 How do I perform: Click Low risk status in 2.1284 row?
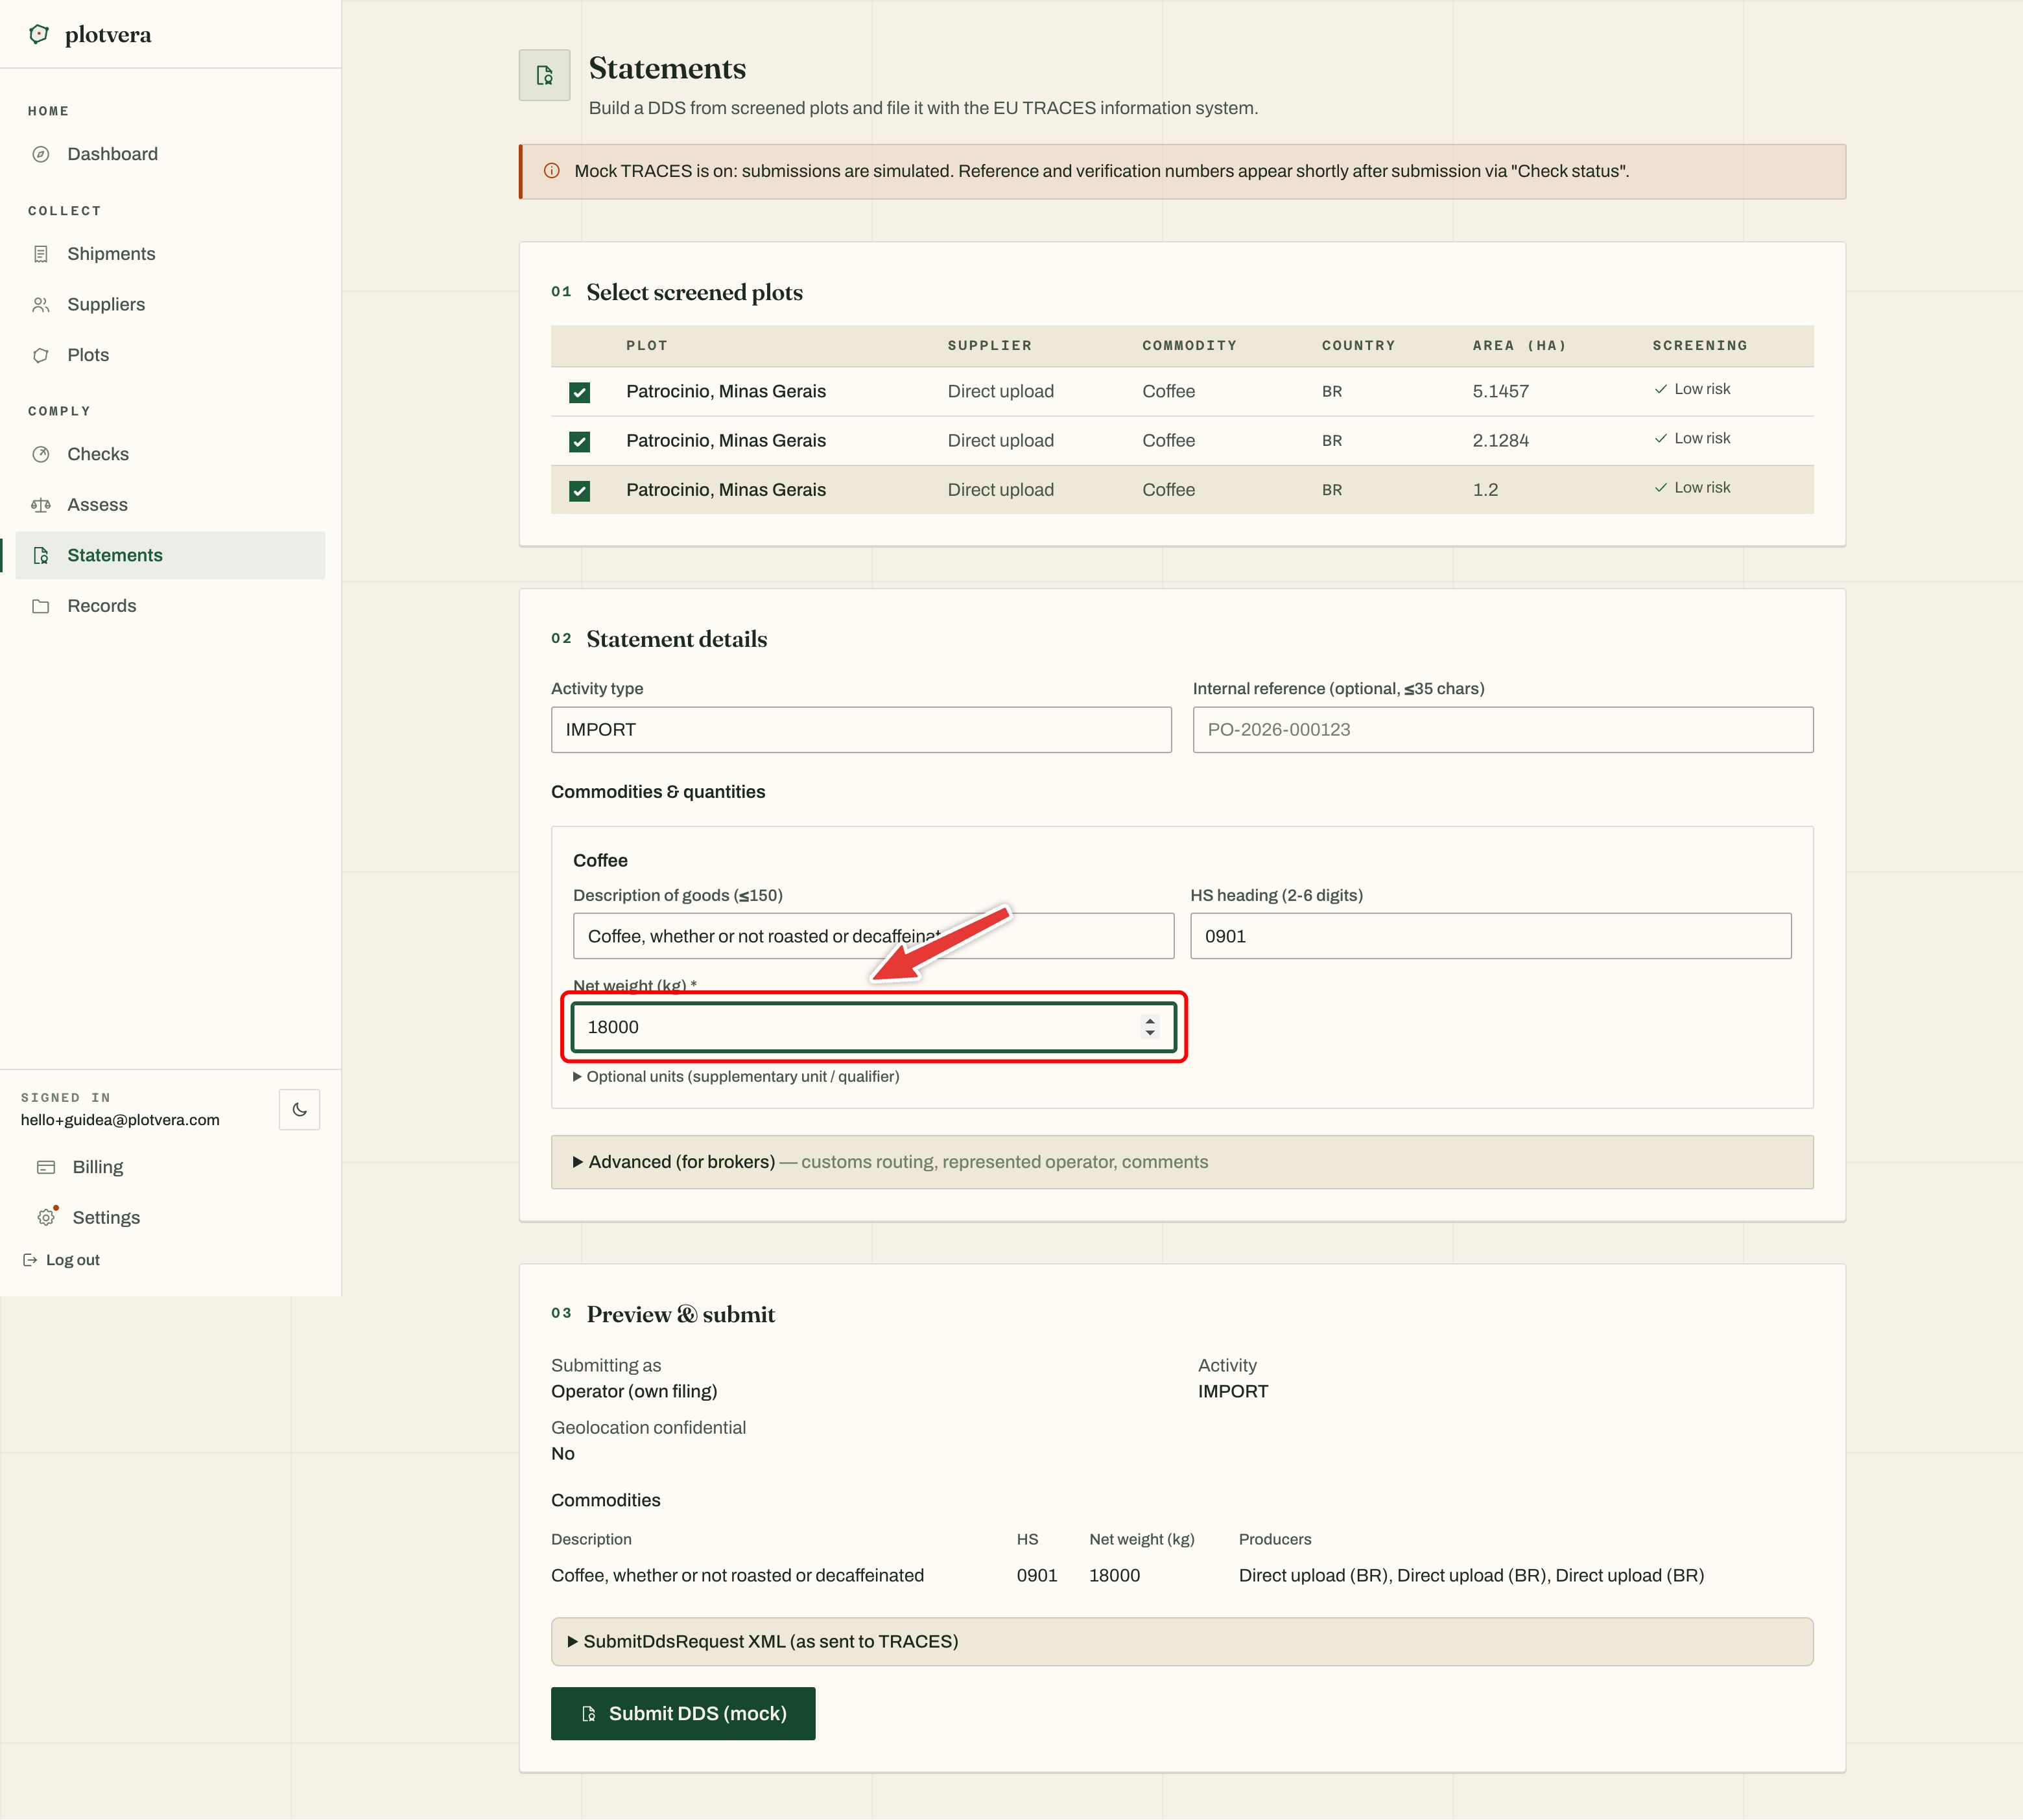(1692, 438)
